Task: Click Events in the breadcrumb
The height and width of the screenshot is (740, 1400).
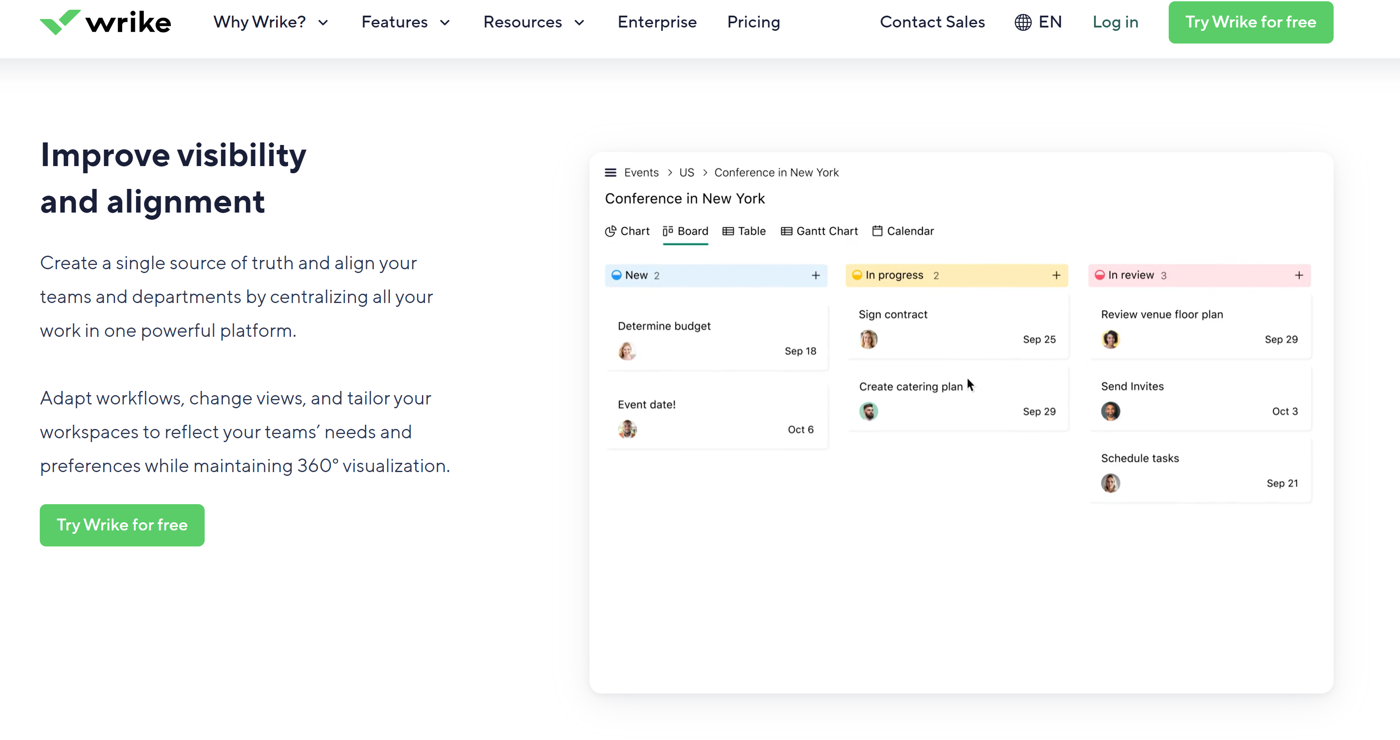Action: point(641,173)
